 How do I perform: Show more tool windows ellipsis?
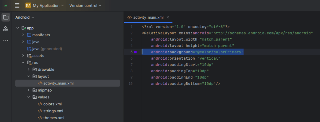click(x=6, y=40)
